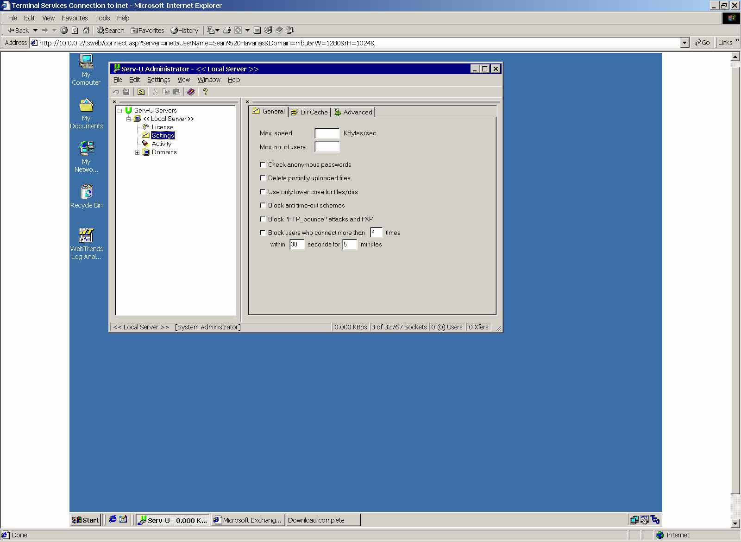
Task: Click the cut scissors toolbar icon
Action: (x=155, y=92)
